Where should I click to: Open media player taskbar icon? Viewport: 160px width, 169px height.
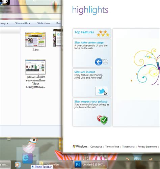pyautogui.click(x=18, y=165)
